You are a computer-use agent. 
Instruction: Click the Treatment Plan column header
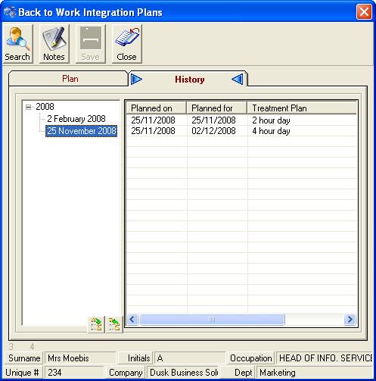(x=302, y=108)
